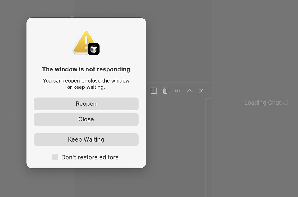Select the split editor toolbar control
The height and width of the screenshot is (197, 298).
coord(154,91)
